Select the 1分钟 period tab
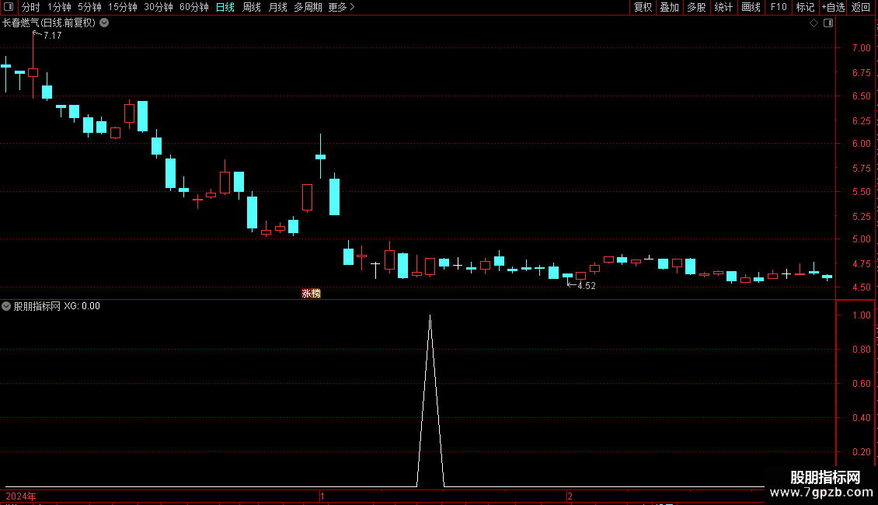Viewport: 878px width, 505px height. pyautogui.click(x=59, y=7)
